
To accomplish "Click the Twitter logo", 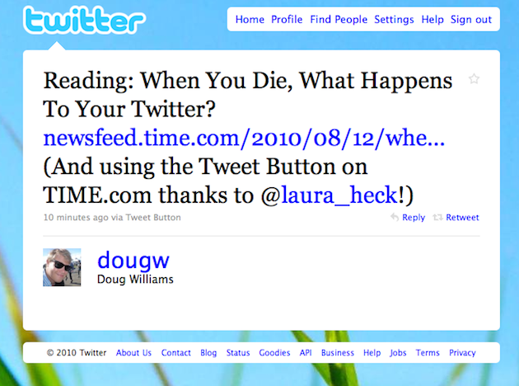I will pos(84,20).
